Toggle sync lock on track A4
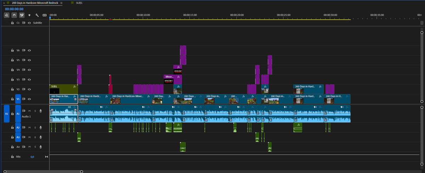This screenshot has height=173, width=425. 24,147
